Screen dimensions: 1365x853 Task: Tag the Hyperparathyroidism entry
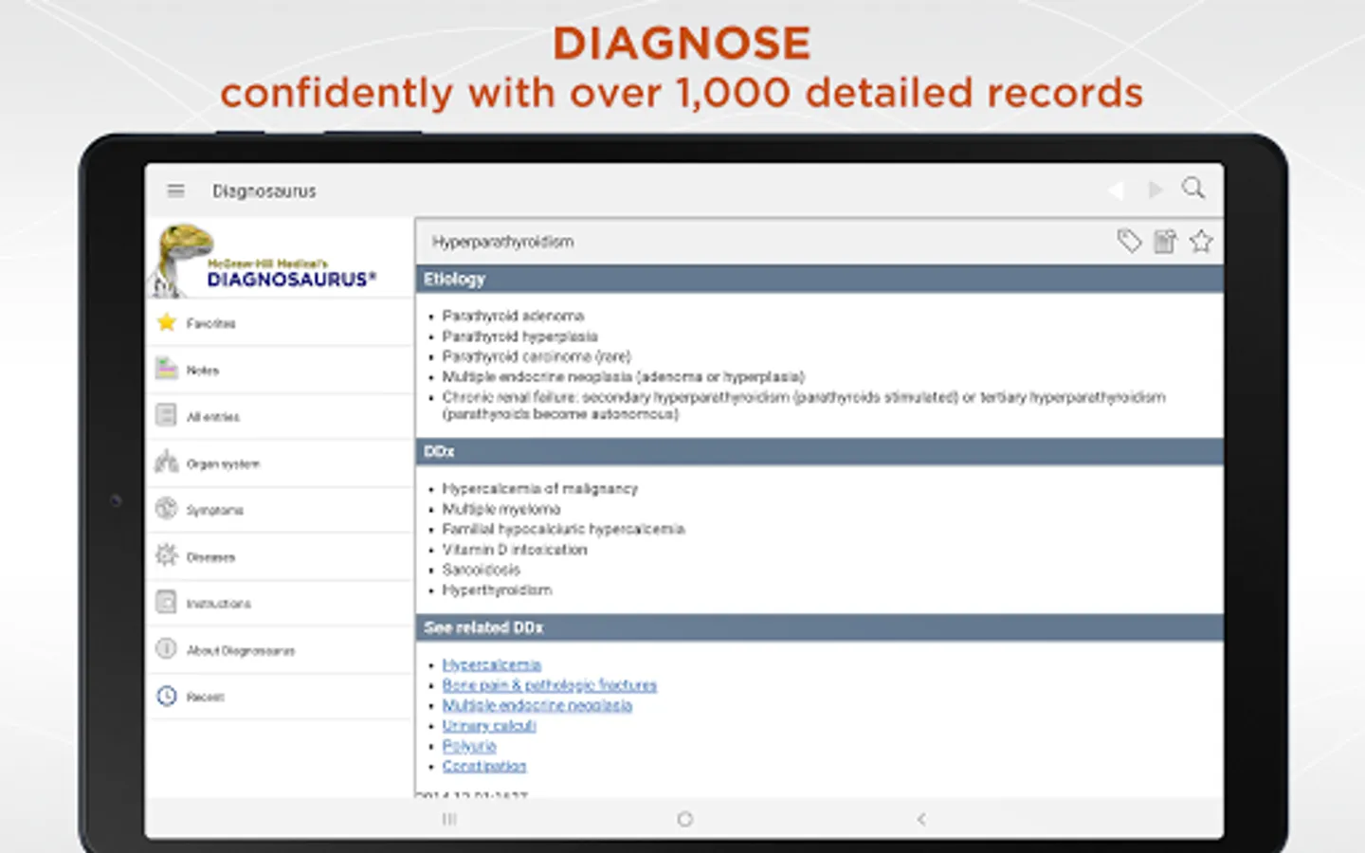pyautogui.click(x=1129, y=241)
